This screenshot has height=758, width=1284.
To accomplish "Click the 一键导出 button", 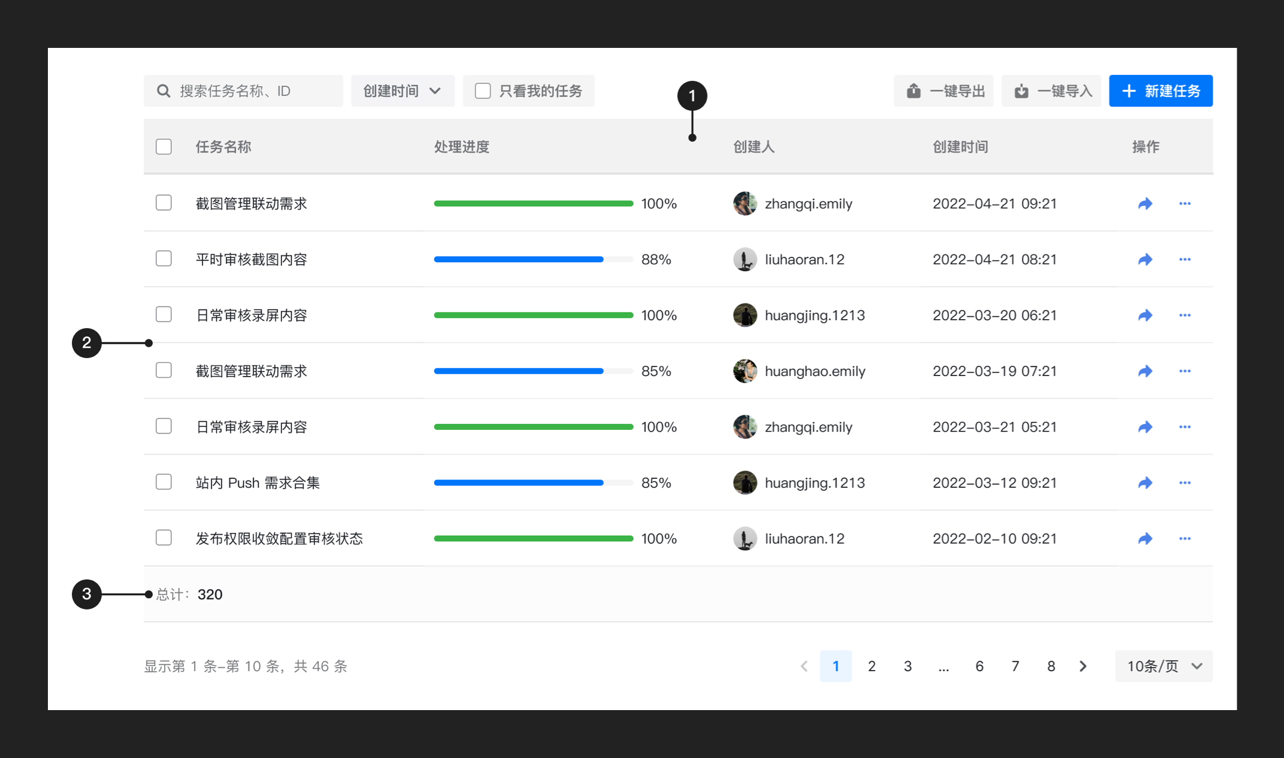I will (x=944, y=91).
